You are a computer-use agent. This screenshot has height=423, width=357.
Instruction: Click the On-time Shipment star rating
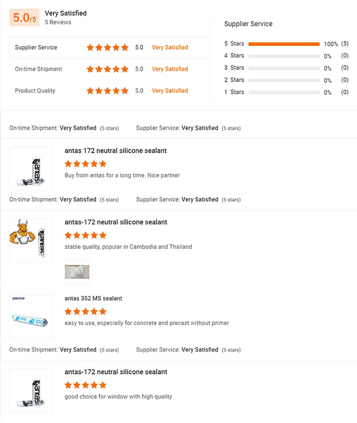[x=108, y=69]
